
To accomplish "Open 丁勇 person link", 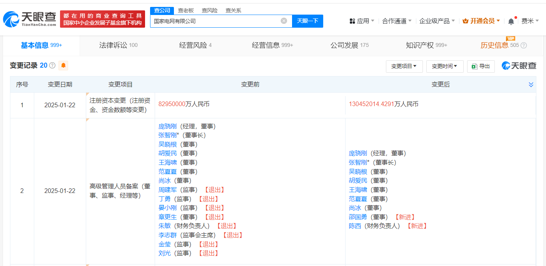I will [165, 199].
